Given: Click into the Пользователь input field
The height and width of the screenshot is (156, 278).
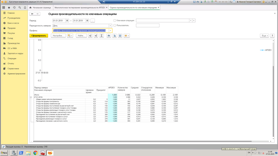Looking at the screenshot, I should (147, 25).
